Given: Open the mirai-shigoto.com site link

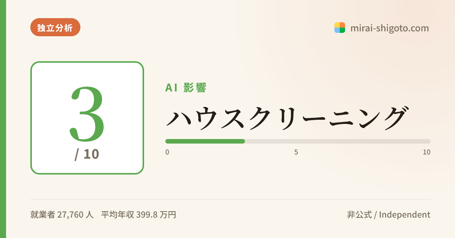Looking at the screenshot, I should (x=389, y=28).
